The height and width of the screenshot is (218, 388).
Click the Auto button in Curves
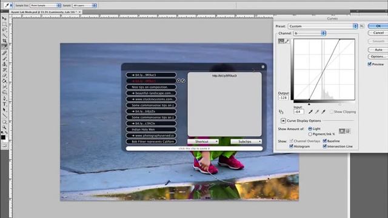click(x=378, y=50)
